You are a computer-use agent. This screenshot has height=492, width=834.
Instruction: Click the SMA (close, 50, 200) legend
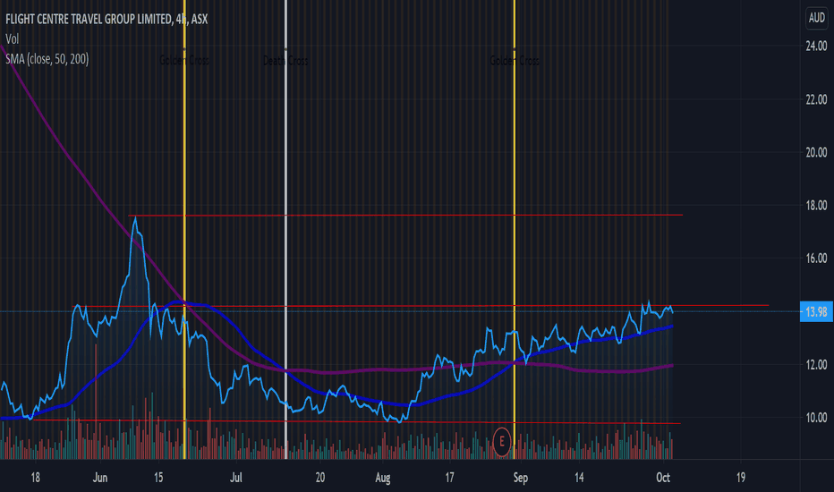tap(47, 58)
